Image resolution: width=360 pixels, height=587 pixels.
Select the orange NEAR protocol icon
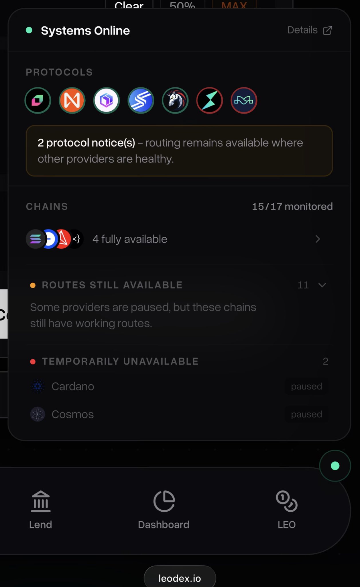72,101
